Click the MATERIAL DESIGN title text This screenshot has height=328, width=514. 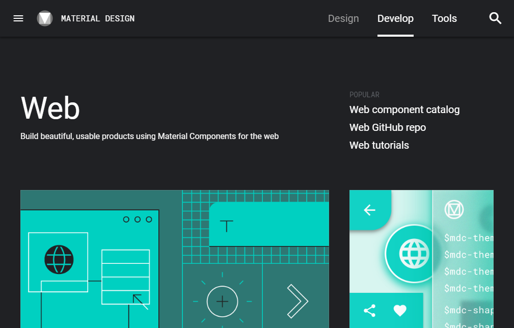[x=98, y=19]
